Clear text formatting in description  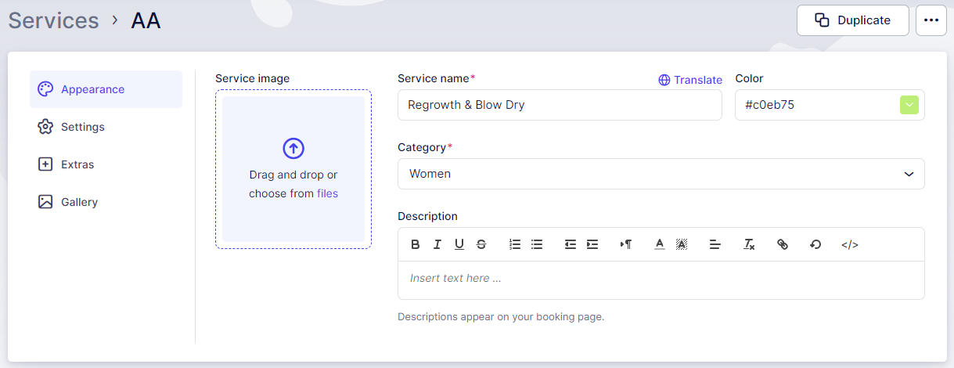(749, 244)
